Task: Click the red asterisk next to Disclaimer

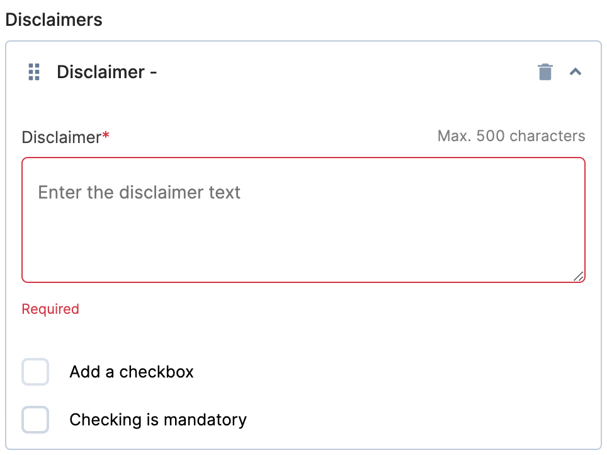Action: pos(105,133)
